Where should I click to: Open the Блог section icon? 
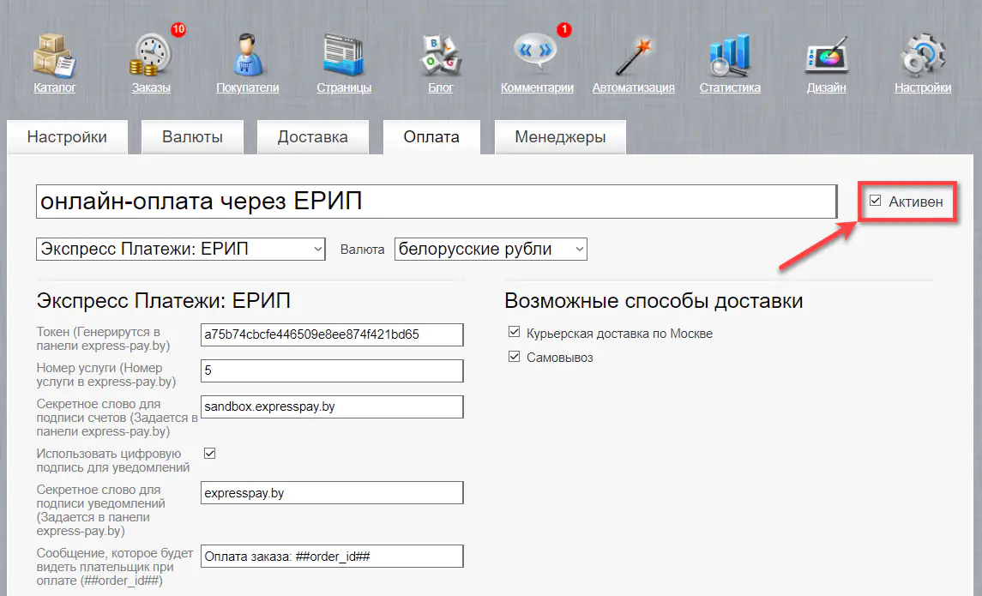pyautogui.click(x=440, y=53)
